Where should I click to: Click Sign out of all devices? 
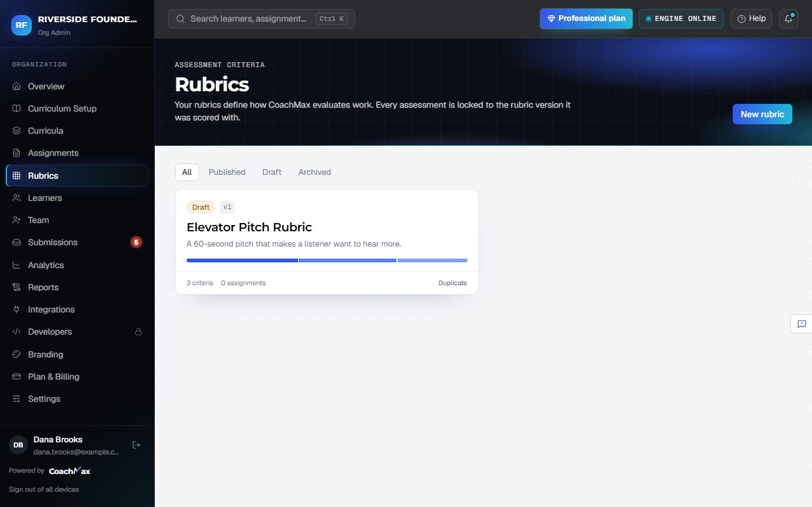click(44, 489)
